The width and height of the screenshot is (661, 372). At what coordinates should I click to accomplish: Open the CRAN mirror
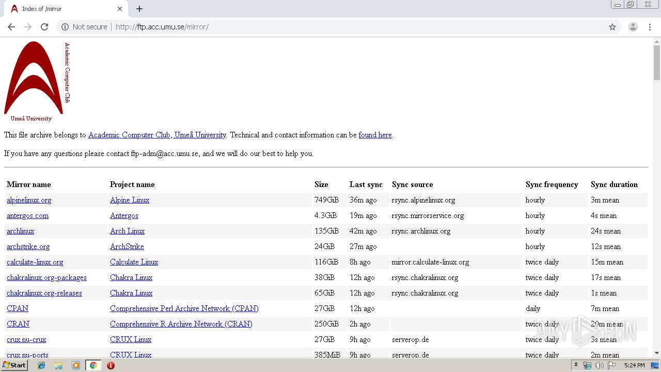[18, 324]
